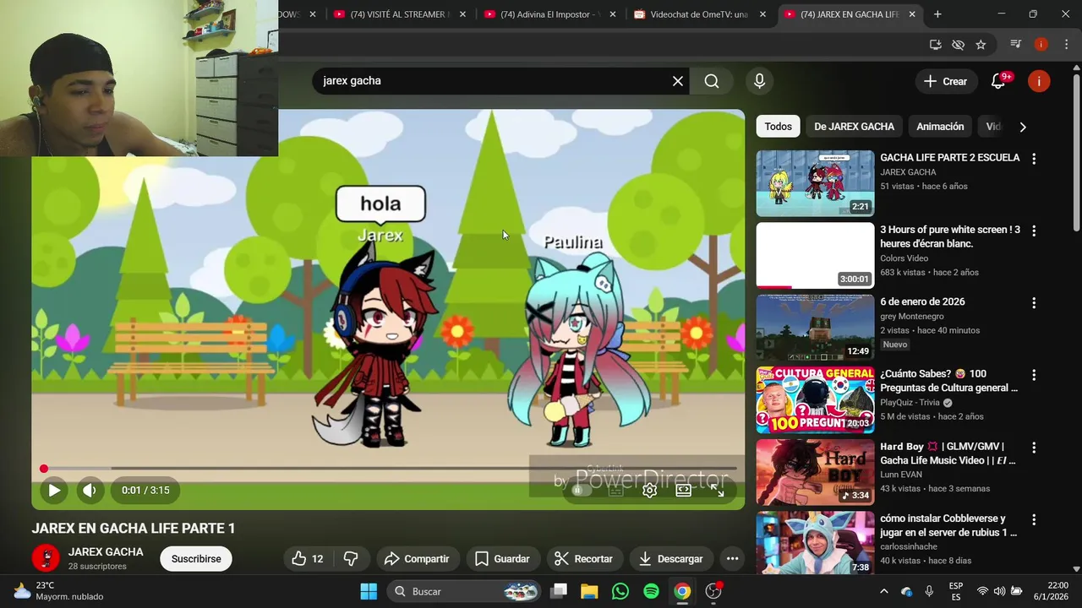This screenshot has height=608, width=1082.
Task: Clear the search box with the X
Action: [x=677, y=81]
